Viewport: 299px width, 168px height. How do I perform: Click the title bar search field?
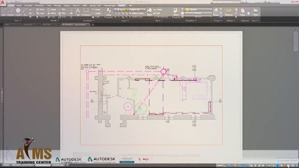(x=227, y=2)
